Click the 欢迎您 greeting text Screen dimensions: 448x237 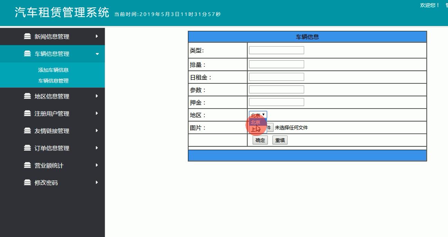[429, 5]
